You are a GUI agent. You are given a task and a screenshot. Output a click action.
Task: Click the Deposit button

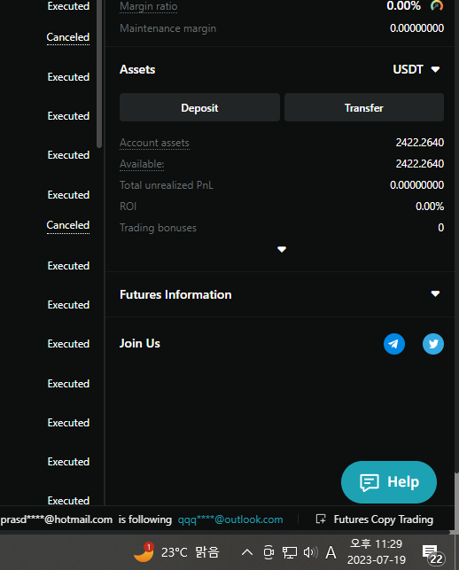199,107
